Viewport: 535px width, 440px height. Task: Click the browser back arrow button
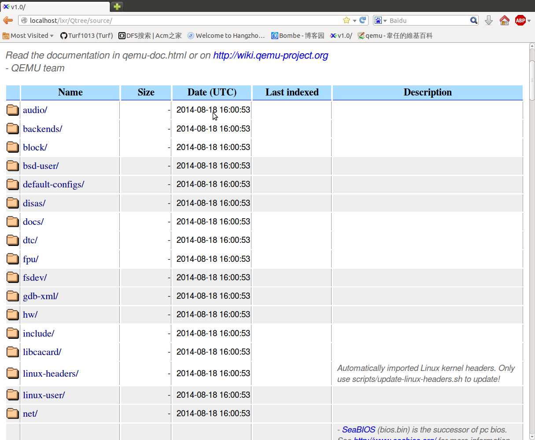coord(8,20)
